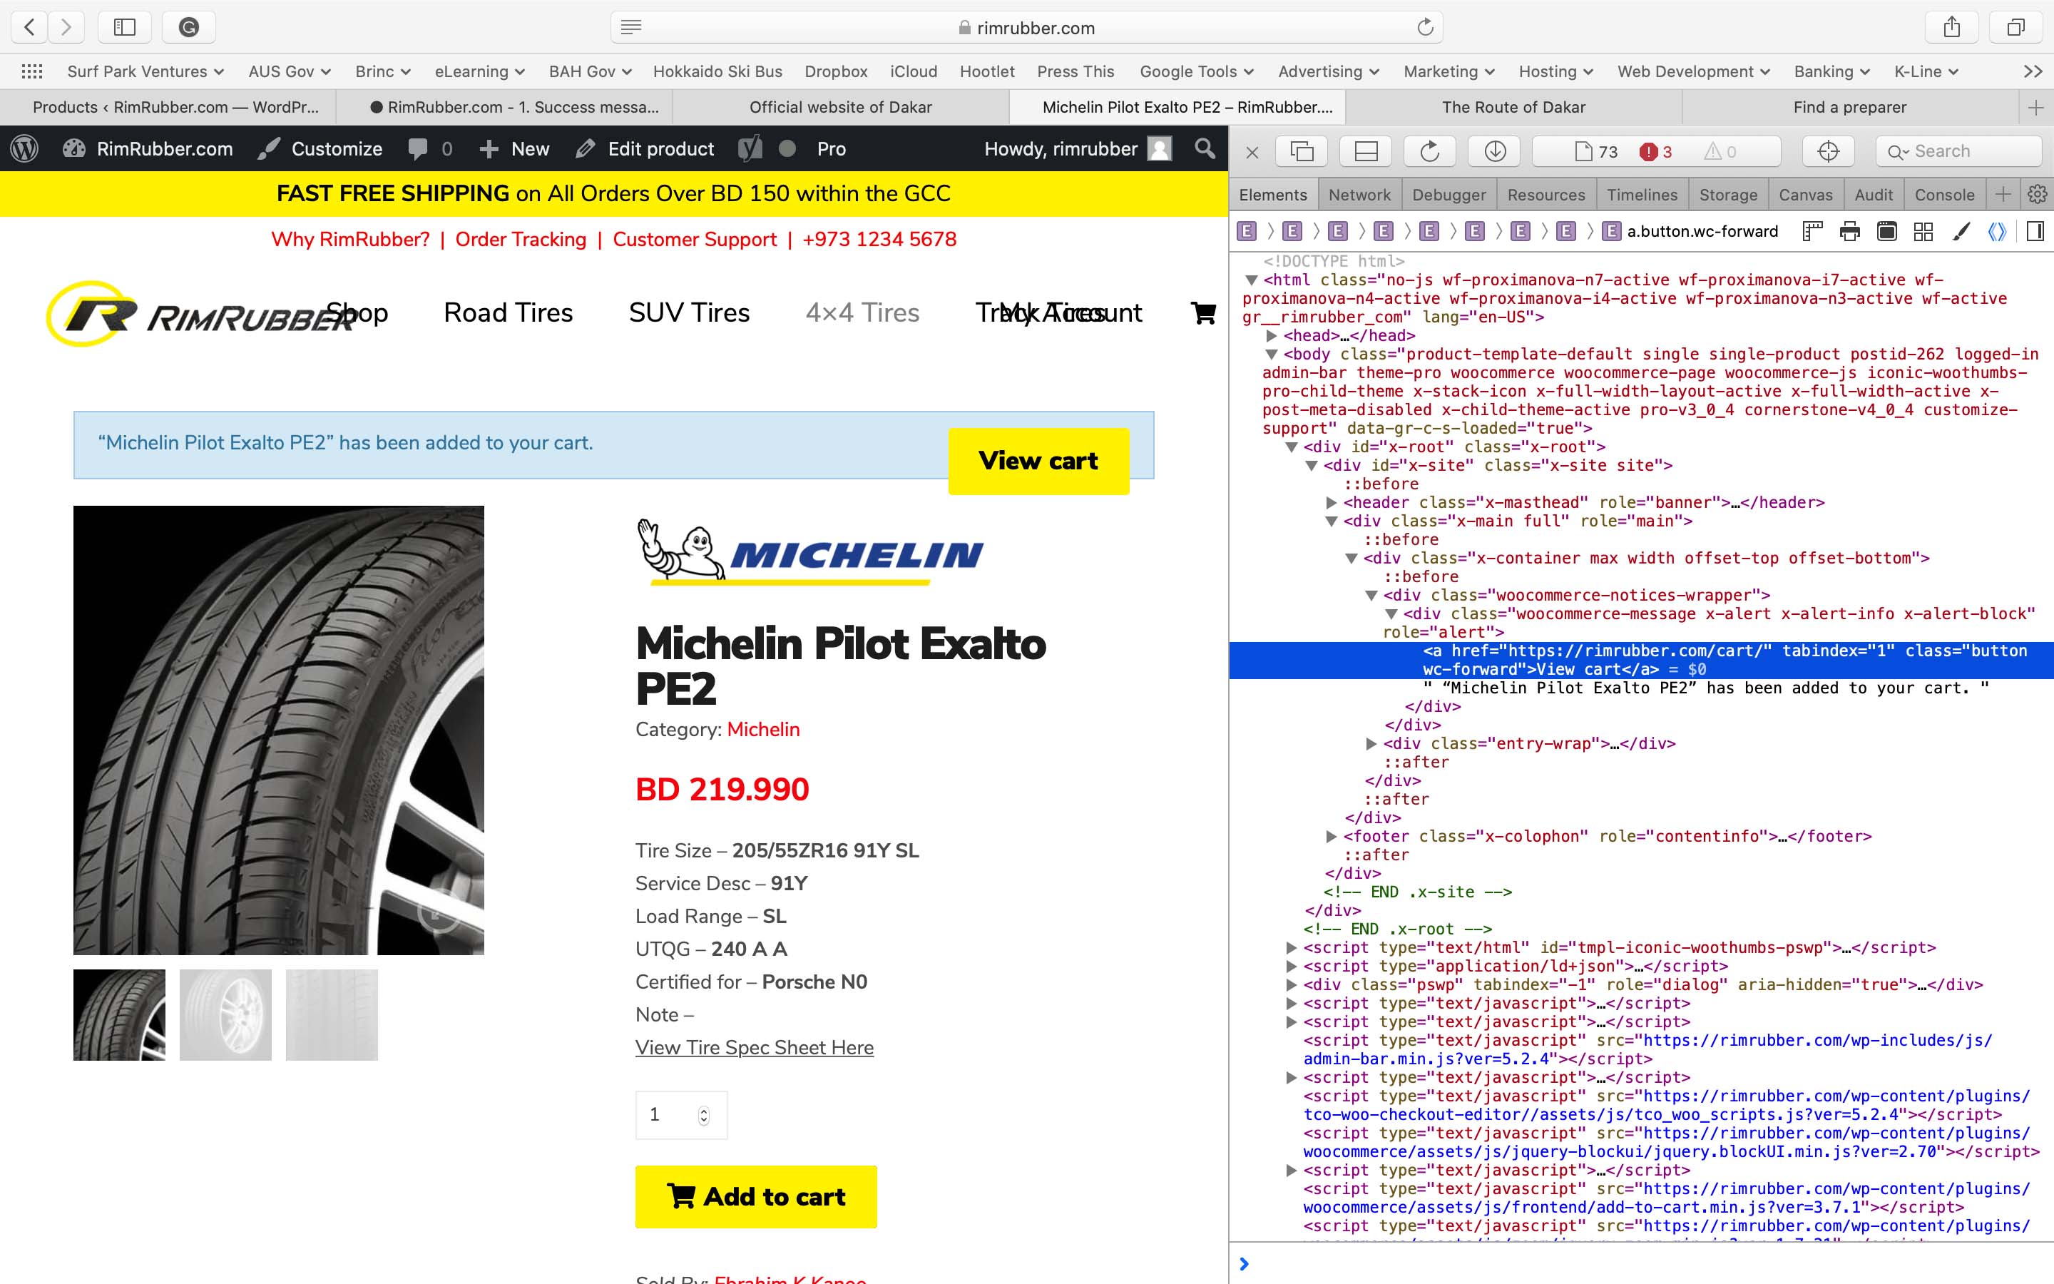This screenshot has height=1284, width=2054.
Task: Open the shopping cart icon in the site navigation
Action: (1204, 312)
